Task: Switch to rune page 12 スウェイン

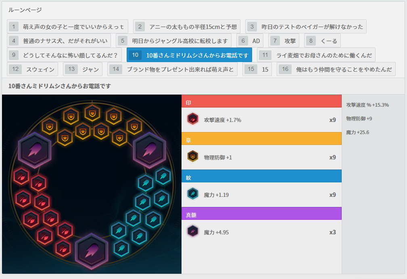Action: [32, 69]
